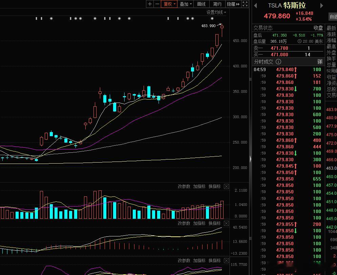Close the volume indicator panel
Viewport: 337px width, 275px height.
click(226, 187)
